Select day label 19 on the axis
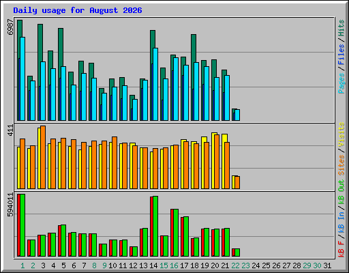This screenshot has width=349, height=273. tap(204, 265)
